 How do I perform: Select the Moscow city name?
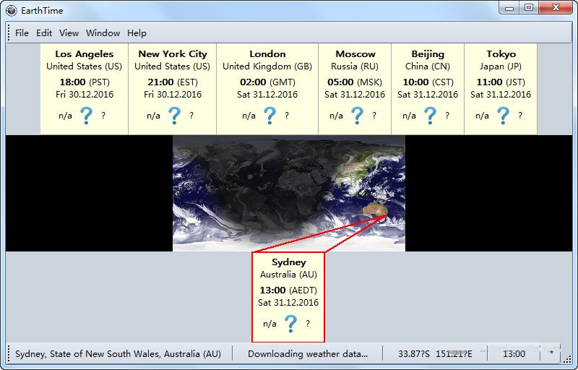[x=355, y=53]
